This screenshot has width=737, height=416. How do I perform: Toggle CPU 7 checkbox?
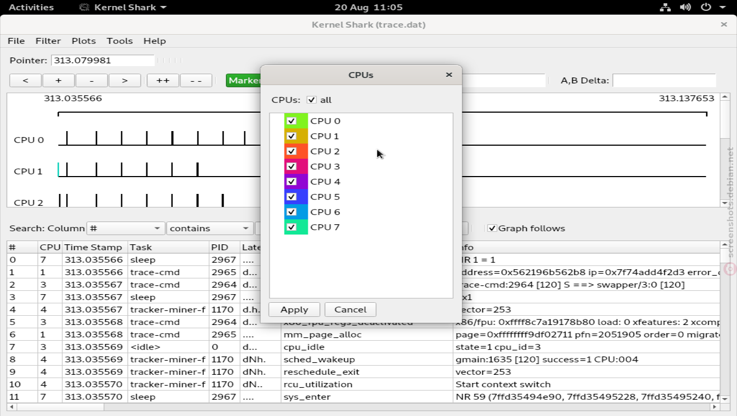click(x=292, y=227)
